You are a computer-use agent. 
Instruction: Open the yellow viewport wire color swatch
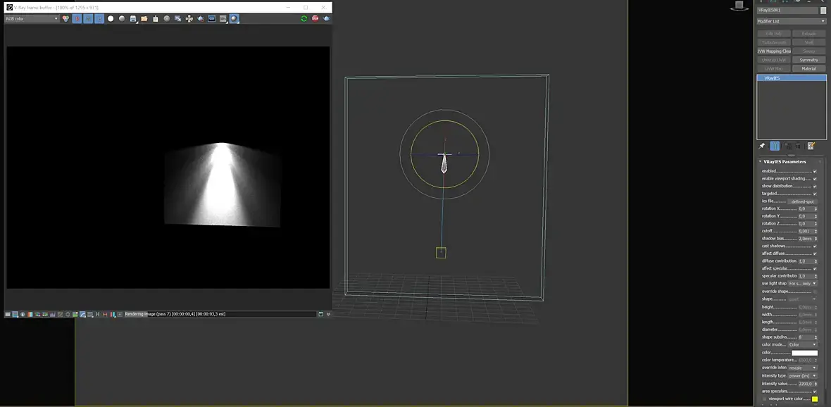tap(815, 399)
